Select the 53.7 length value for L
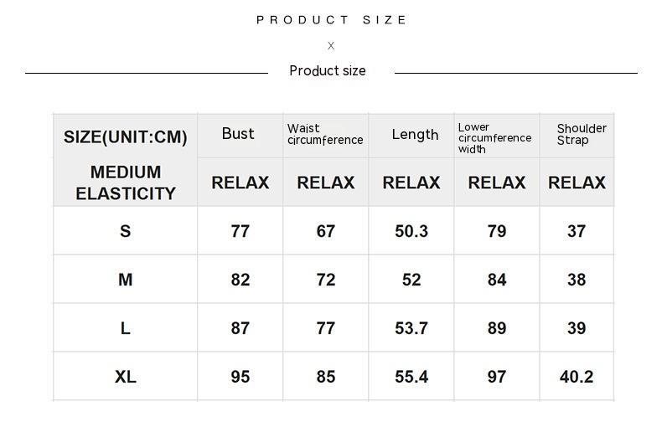Viewport: 662px width, 427px height. pyautogui.click(x=411, y=328)
